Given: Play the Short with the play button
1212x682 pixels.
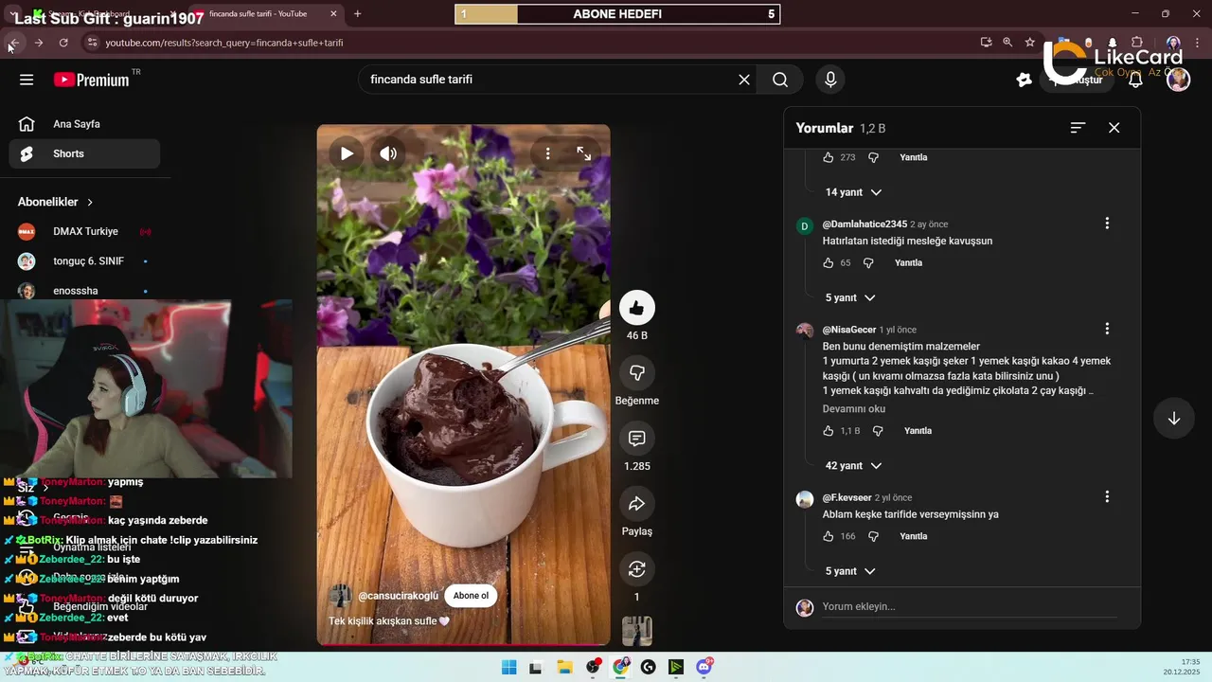Looking at the screenshot, I should pos(347,153).
